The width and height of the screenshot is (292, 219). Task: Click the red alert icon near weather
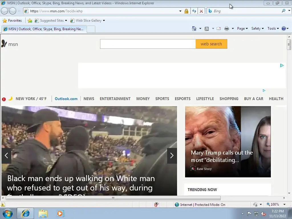coord(4,99)
